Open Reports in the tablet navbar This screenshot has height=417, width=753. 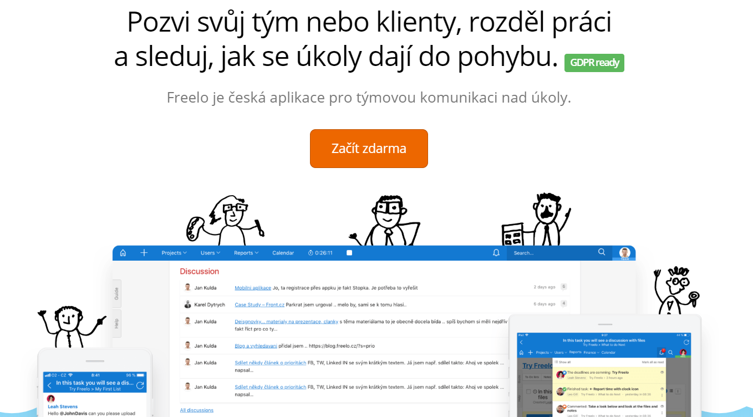[x=575, y=352]
